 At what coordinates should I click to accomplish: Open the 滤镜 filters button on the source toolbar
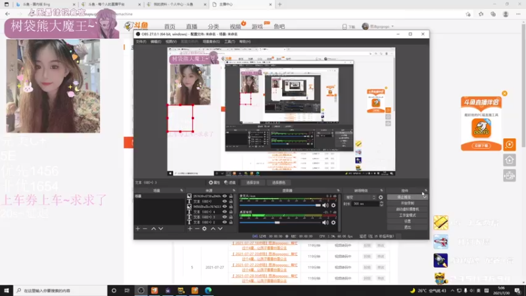click(229, 183)
